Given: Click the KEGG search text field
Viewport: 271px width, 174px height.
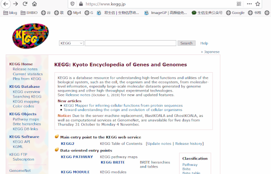Looking at the screenshot, I should pyautogui.click(x=130, y=43).
